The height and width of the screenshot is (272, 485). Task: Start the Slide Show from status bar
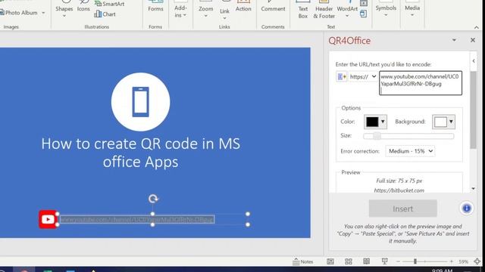(385, 261)
